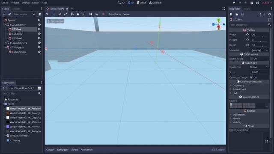The width and height of the screenshot is (274, 154).
Task: Hide the CSGBox2 node
Action: click(x=39, y=34)
